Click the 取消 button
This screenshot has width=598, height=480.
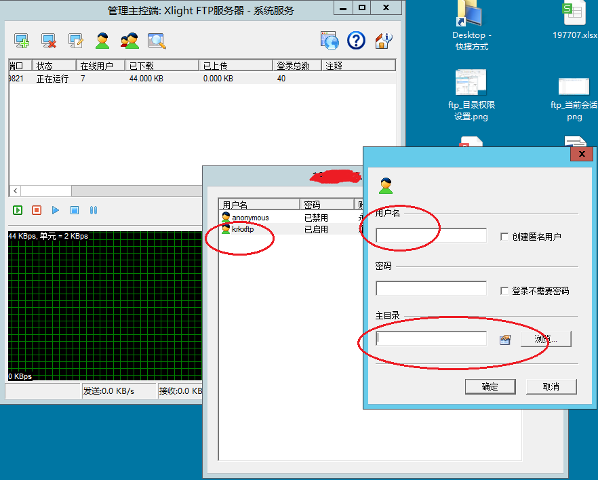pyautogui.click(x=551, y=386)
